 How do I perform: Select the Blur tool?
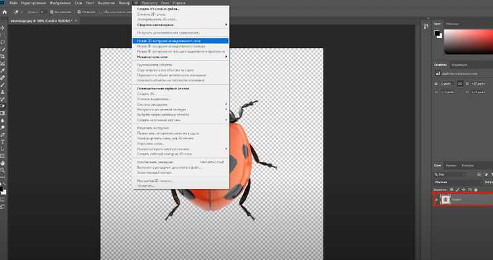click(x=3, y=120)
